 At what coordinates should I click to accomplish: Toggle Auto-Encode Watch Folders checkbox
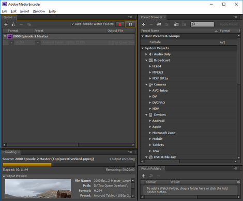(73, 24)
